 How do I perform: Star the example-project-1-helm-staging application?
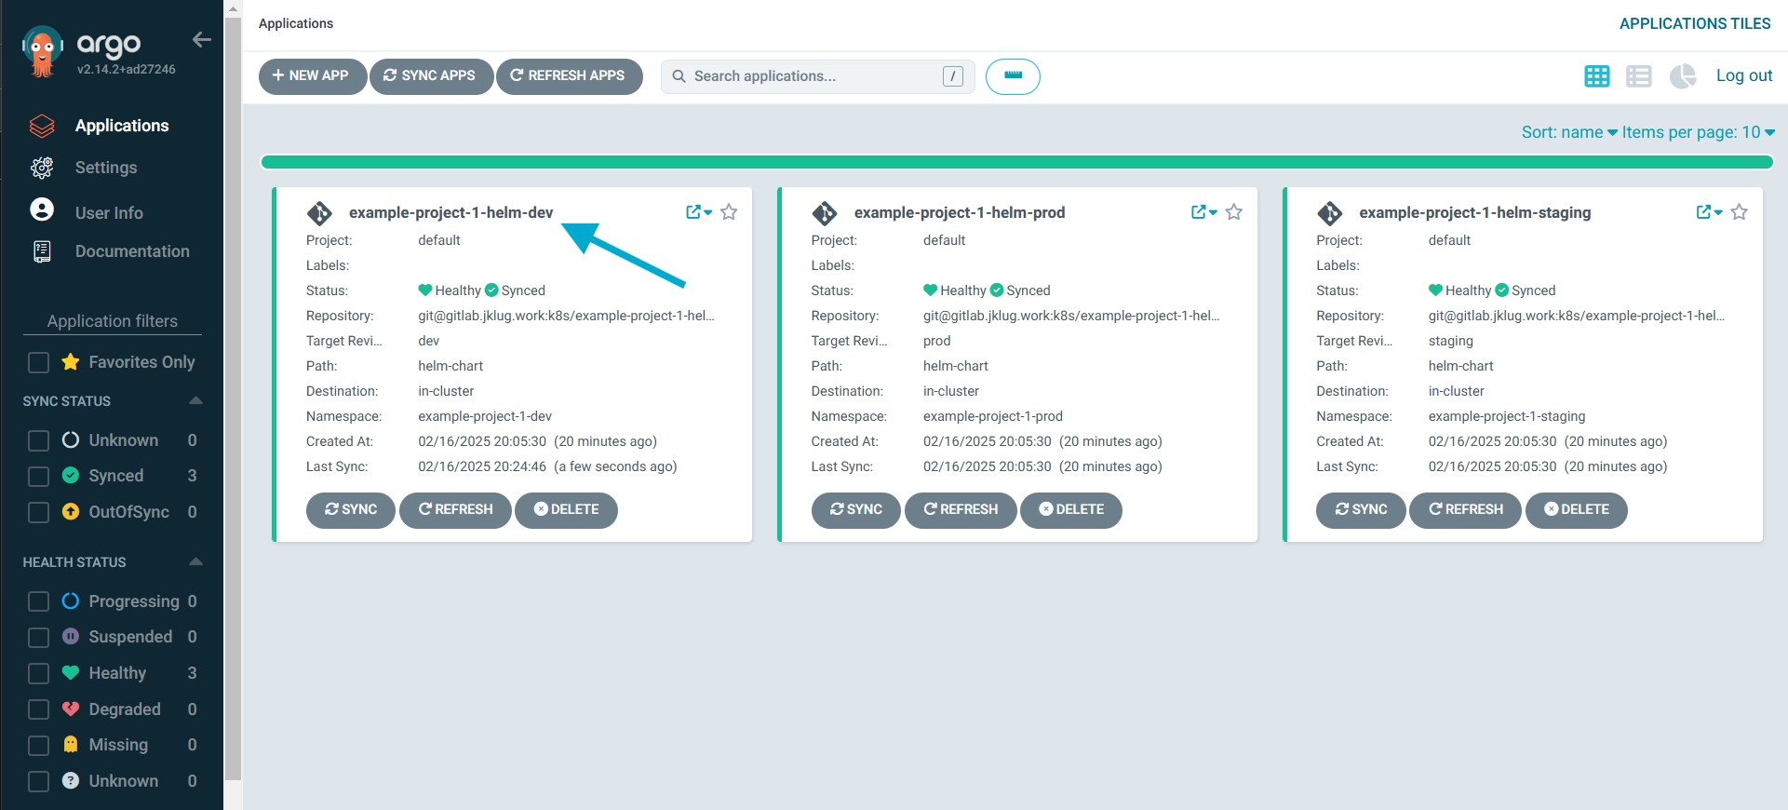click(x=1739, y=212)
